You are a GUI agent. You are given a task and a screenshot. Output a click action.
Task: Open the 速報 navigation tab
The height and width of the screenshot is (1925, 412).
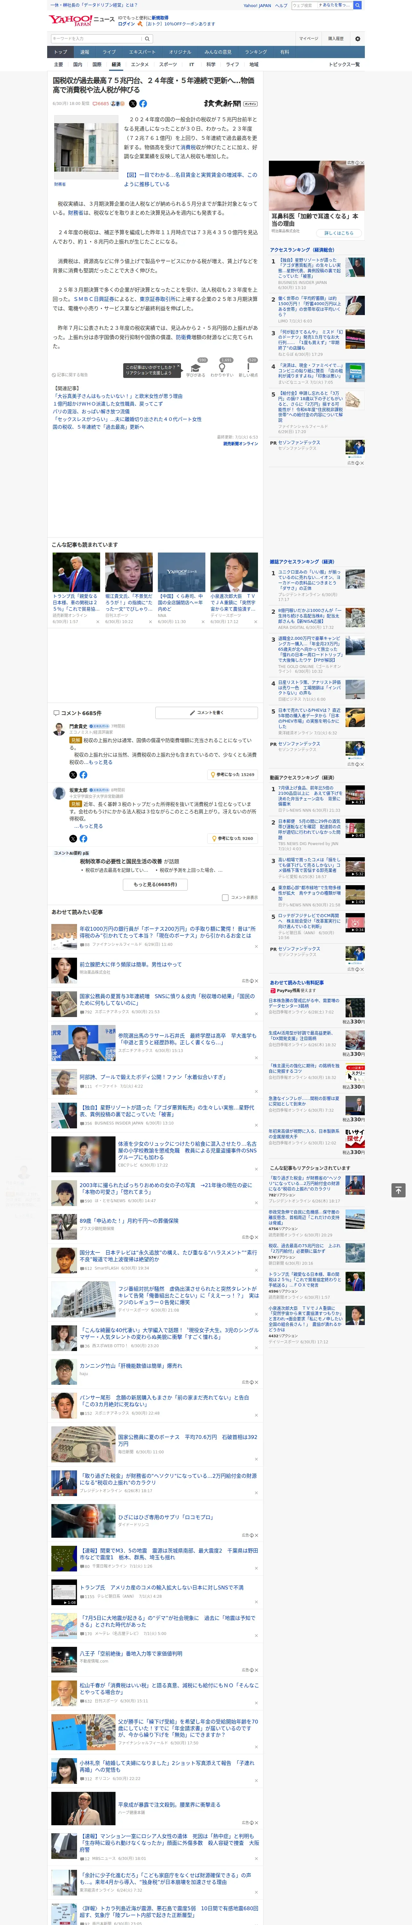coord(84,52)
